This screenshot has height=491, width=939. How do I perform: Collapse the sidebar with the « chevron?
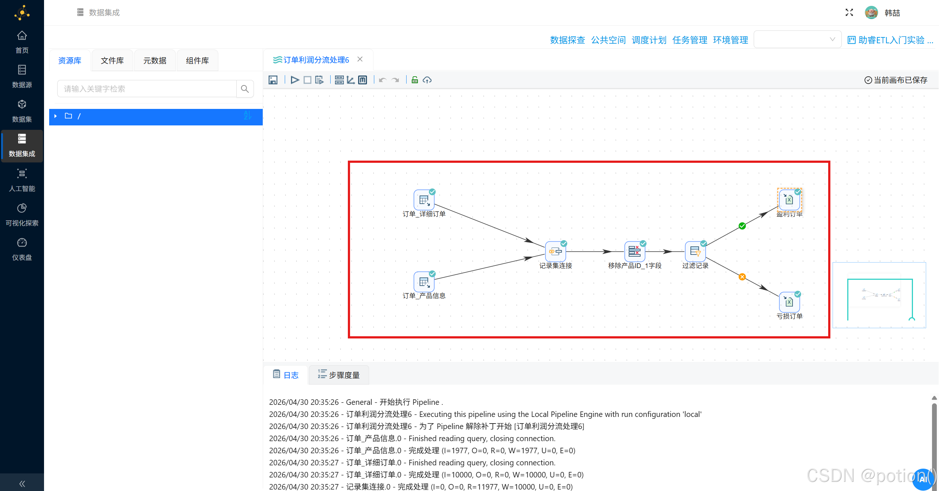(x=22, y=483)
